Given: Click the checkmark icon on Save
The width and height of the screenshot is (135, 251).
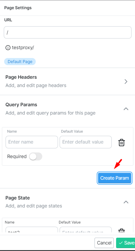Looking at the screenshot, I should coord(121,243).
